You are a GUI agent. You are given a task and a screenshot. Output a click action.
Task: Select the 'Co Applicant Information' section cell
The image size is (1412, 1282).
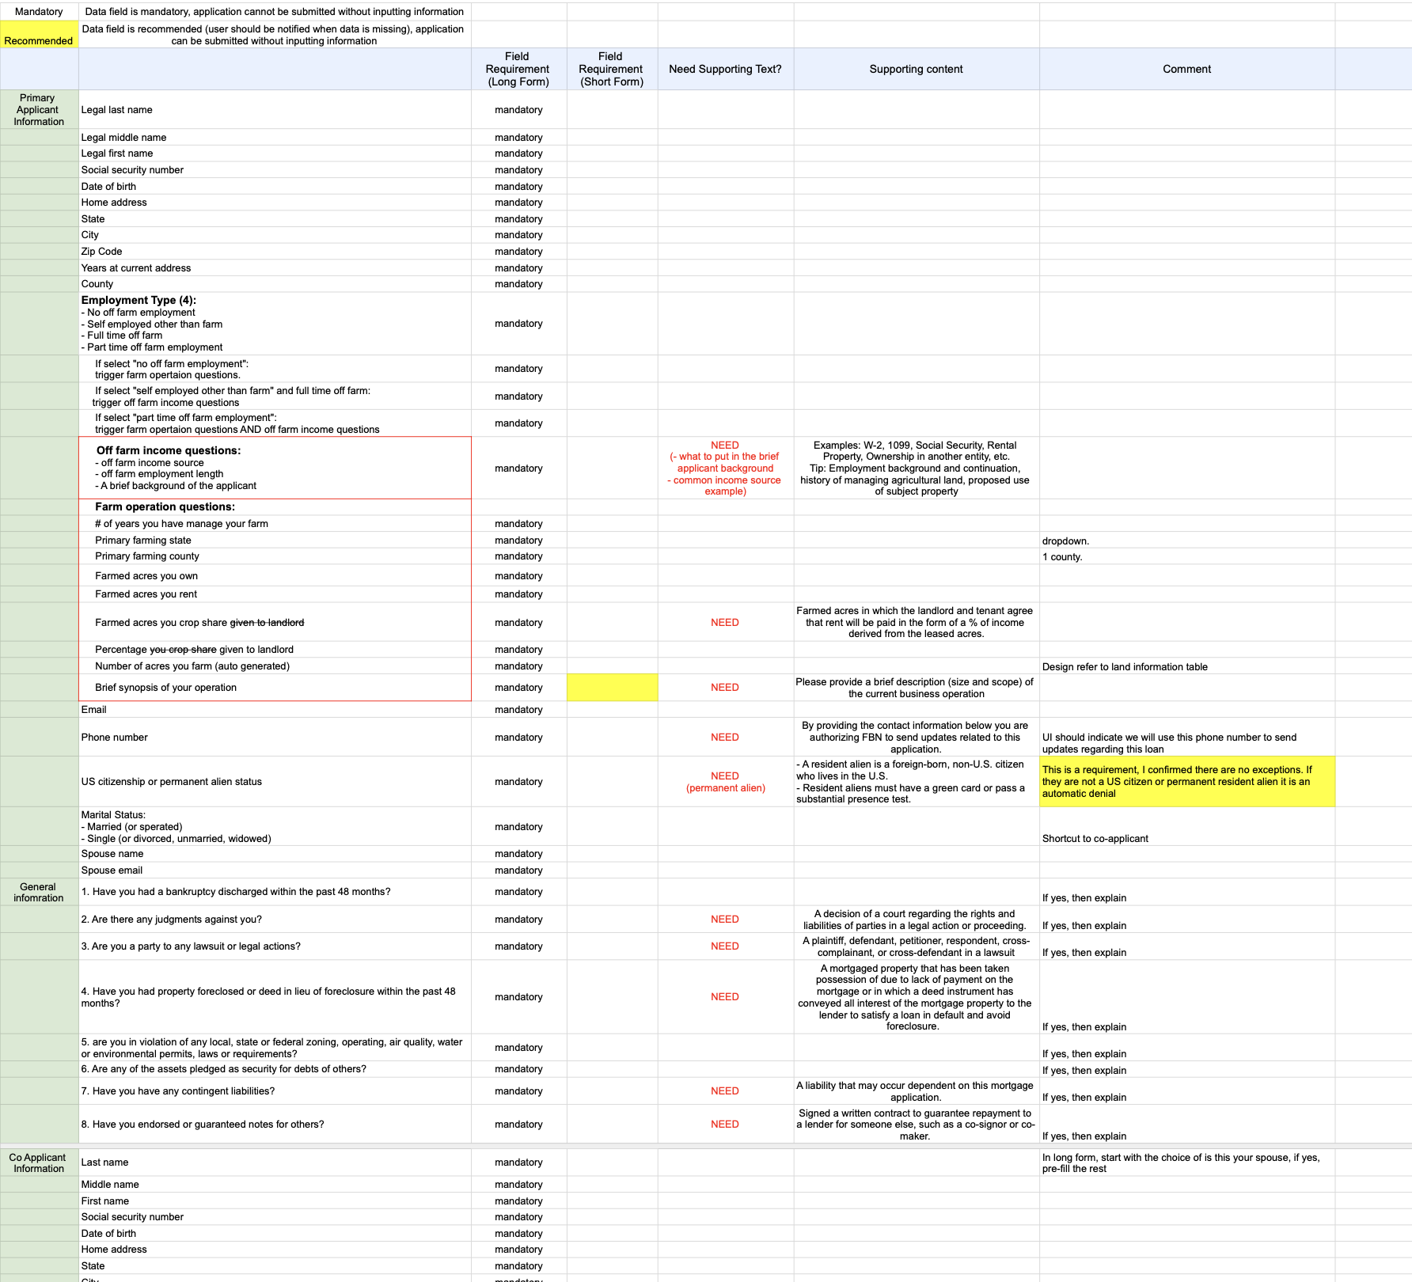39,1163
